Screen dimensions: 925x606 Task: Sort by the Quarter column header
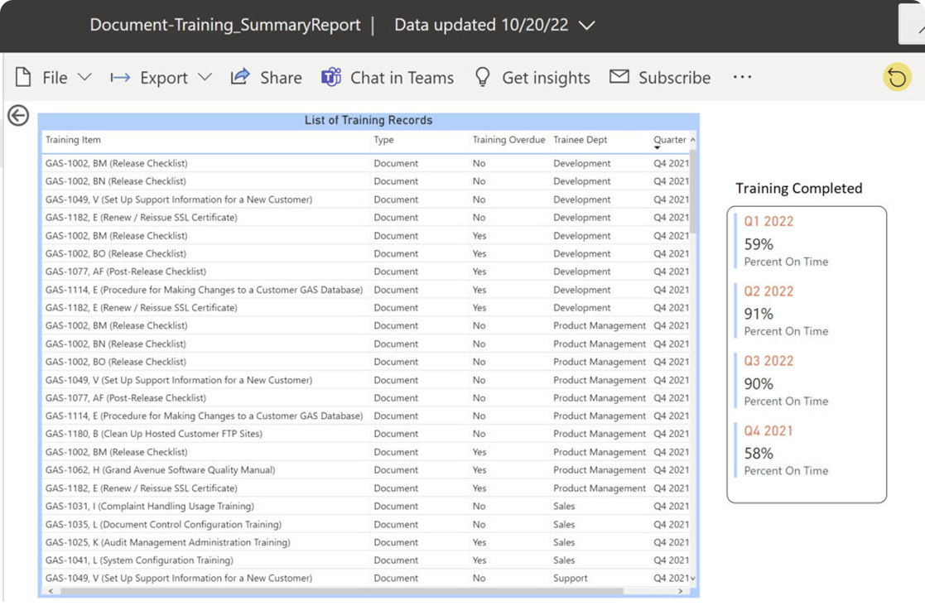coord(669,140)
